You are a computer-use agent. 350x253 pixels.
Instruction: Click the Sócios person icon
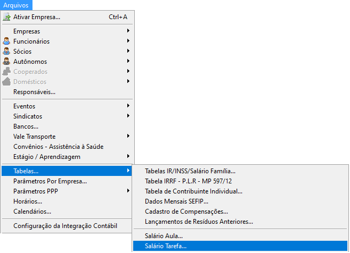pyautogui.click(x=6, y=51)
